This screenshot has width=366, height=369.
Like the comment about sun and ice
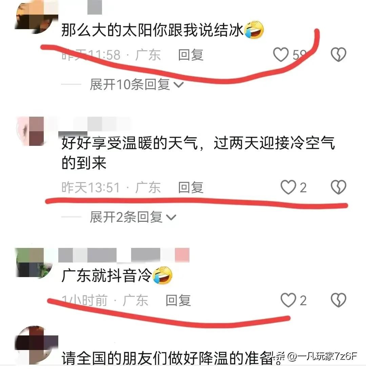[x=281, y=55]
